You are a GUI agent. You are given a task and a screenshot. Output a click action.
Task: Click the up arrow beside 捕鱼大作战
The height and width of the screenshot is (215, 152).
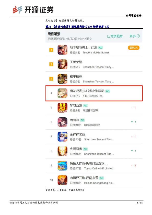(132, 166)
